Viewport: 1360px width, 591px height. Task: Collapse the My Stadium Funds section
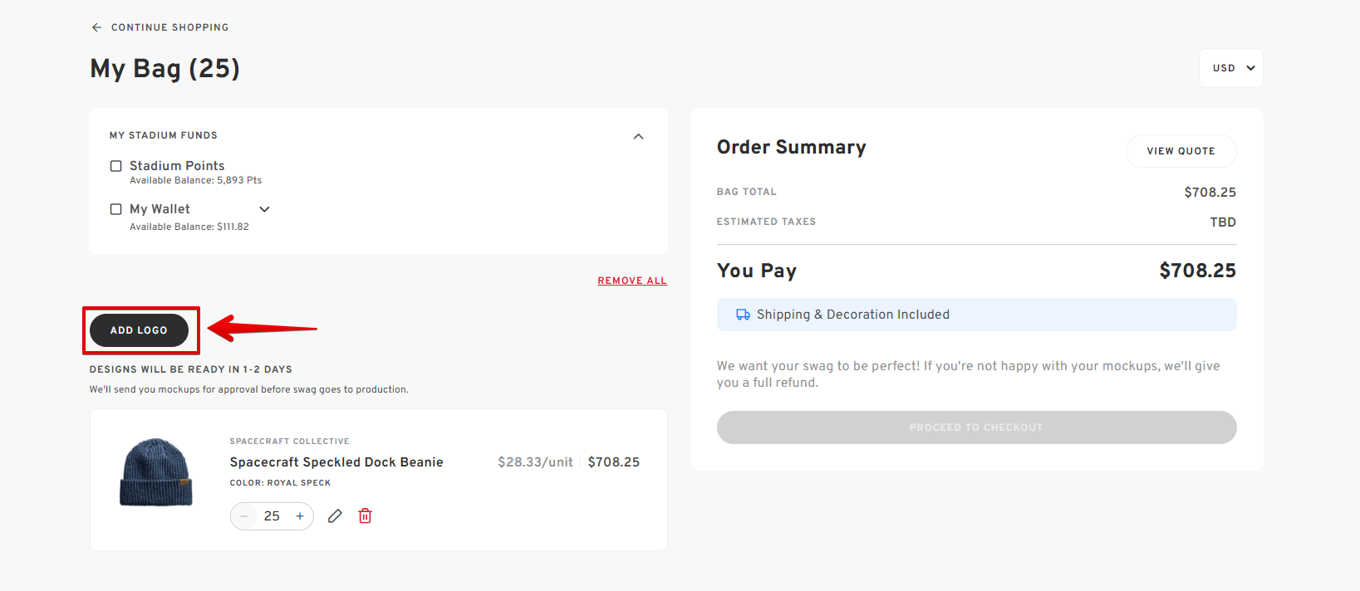coord(638,136)
